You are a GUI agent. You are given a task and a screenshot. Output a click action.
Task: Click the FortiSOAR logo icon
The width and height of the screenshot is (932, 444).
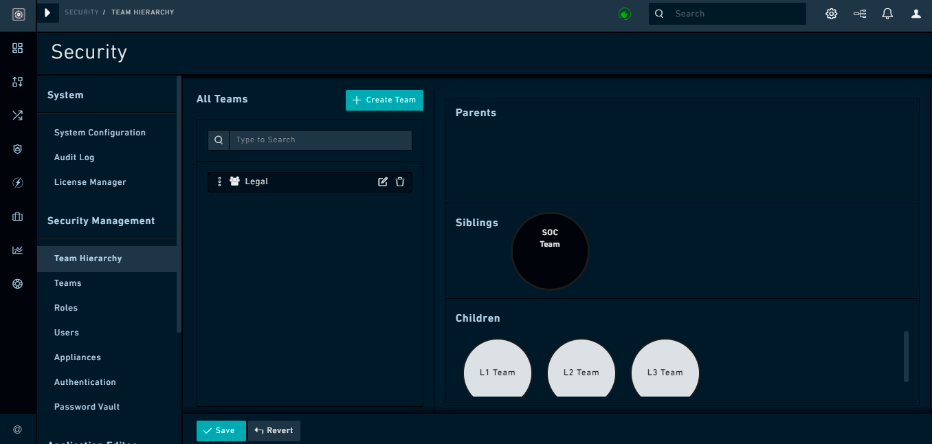tap(19, 14)
